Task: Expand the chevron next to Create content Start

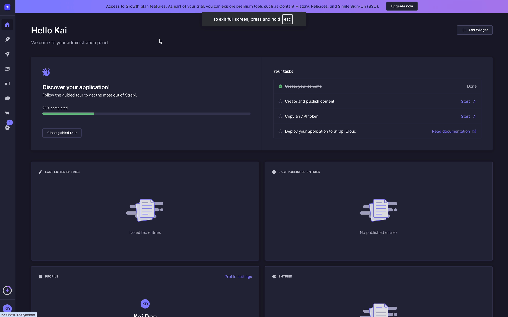Action: [474, 101]
